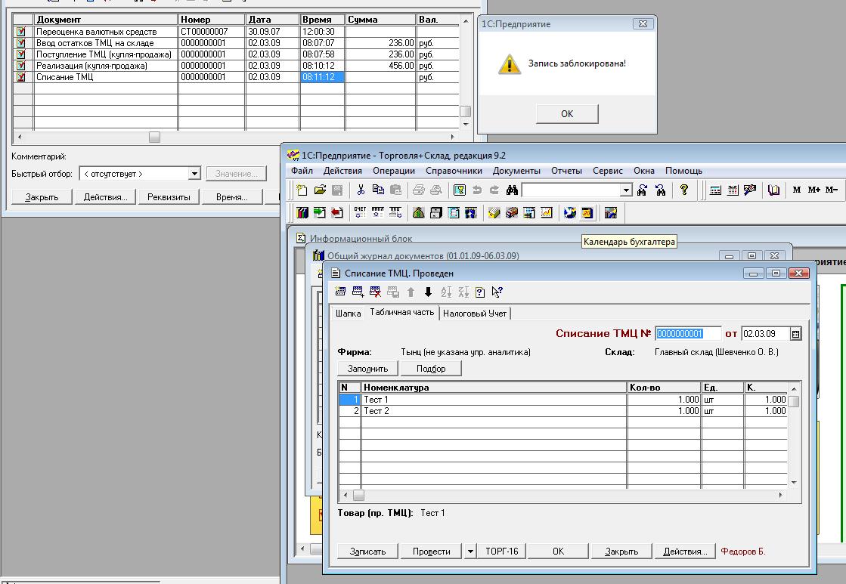Click the Закрыть button in journal window
This screenshot has height=584, width=846.
coord(42,197)
